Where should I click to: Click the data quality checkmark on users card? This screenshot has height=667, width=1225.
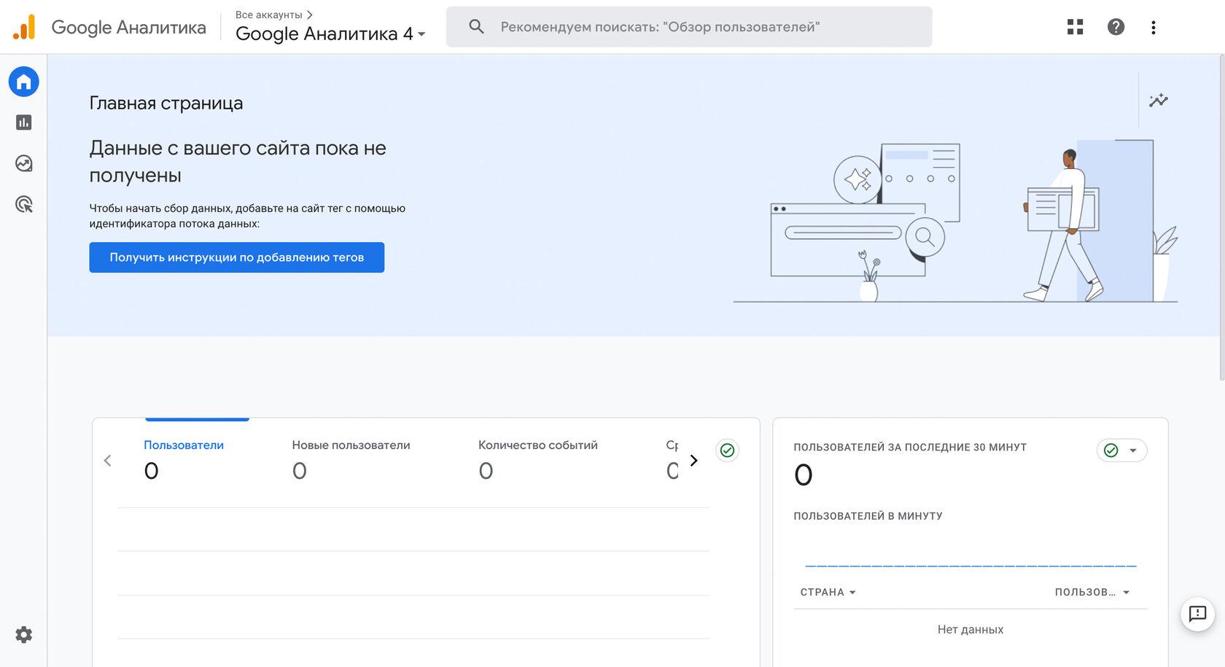[x=727, y=450]
